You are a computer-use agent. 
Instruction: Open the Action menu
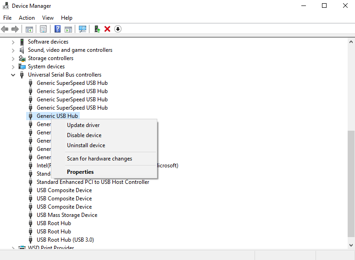pyautogui.click(x=27, y=17)
